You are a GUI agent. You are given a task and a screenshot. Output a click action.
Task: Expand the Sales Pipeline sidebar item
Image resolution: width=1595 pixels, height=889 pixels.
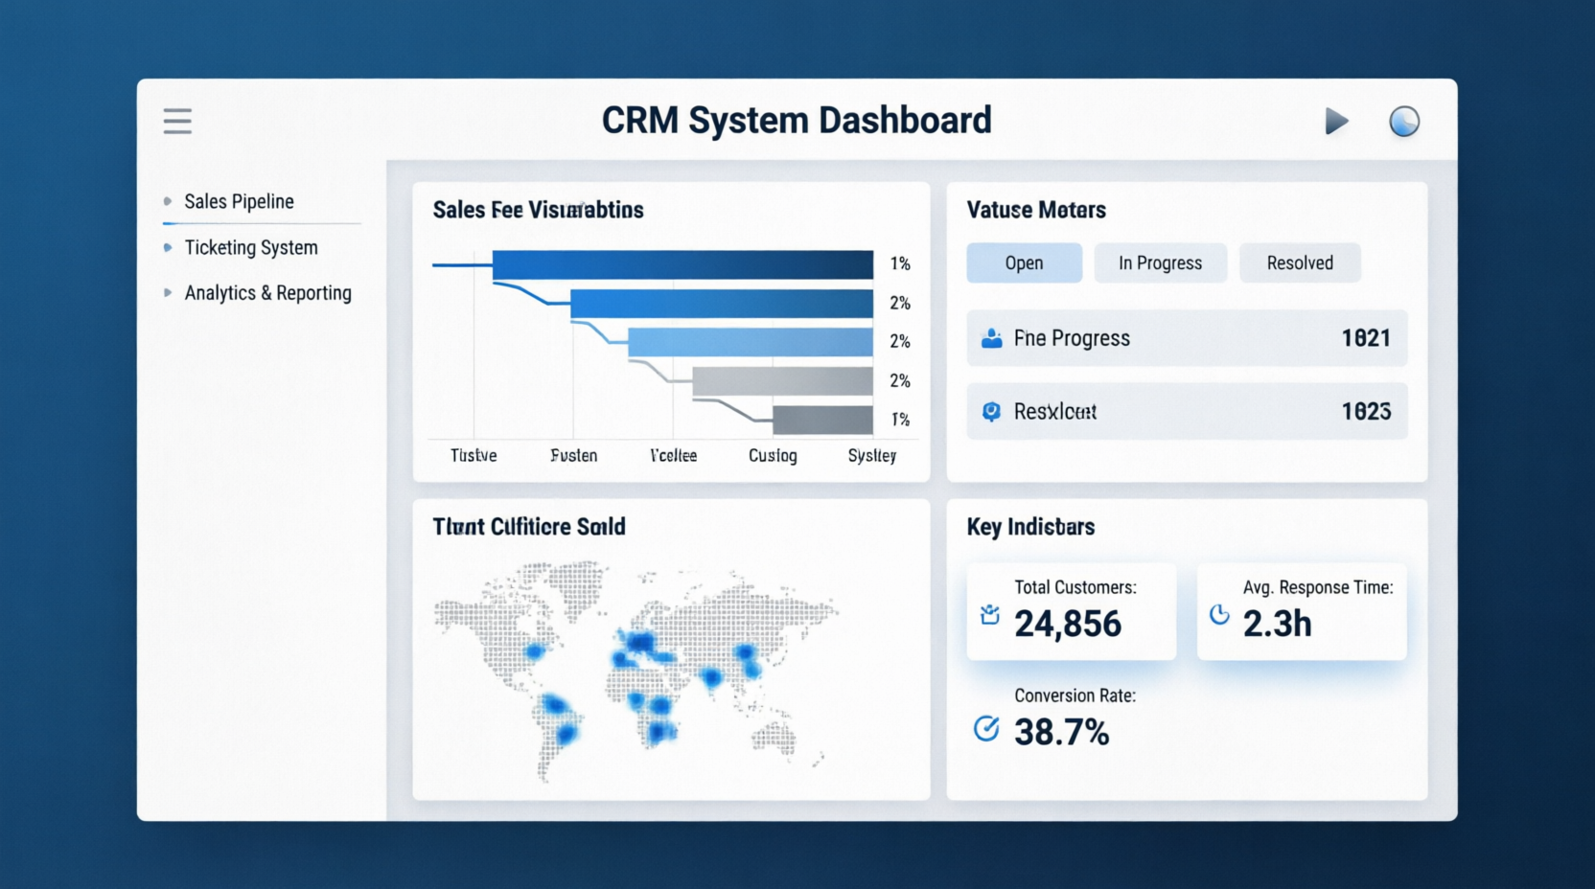click(167, 201)
